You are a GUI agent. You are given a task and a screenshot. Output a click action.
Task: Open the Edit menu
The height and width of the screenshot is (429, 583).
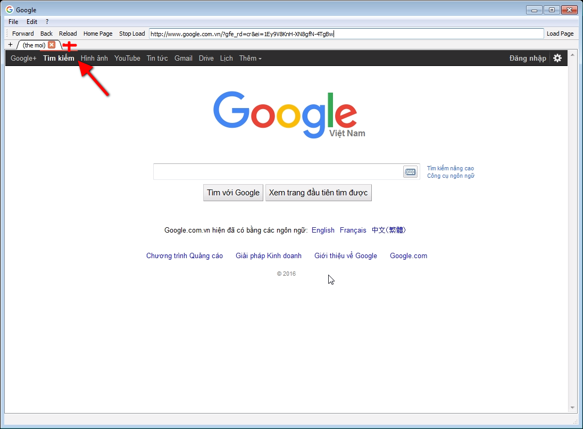pos(32,22)
